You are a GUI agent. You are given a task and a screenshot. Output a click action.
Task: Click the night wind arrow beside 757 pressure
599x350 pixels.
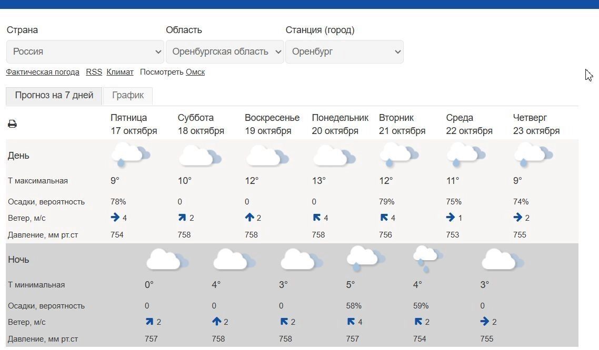click(149, 322)
